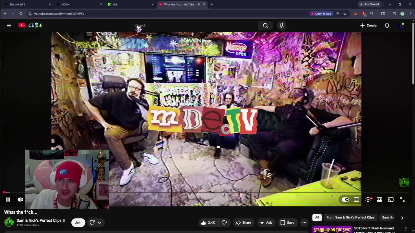Toggle the subscription notification bell

[92, 223]
